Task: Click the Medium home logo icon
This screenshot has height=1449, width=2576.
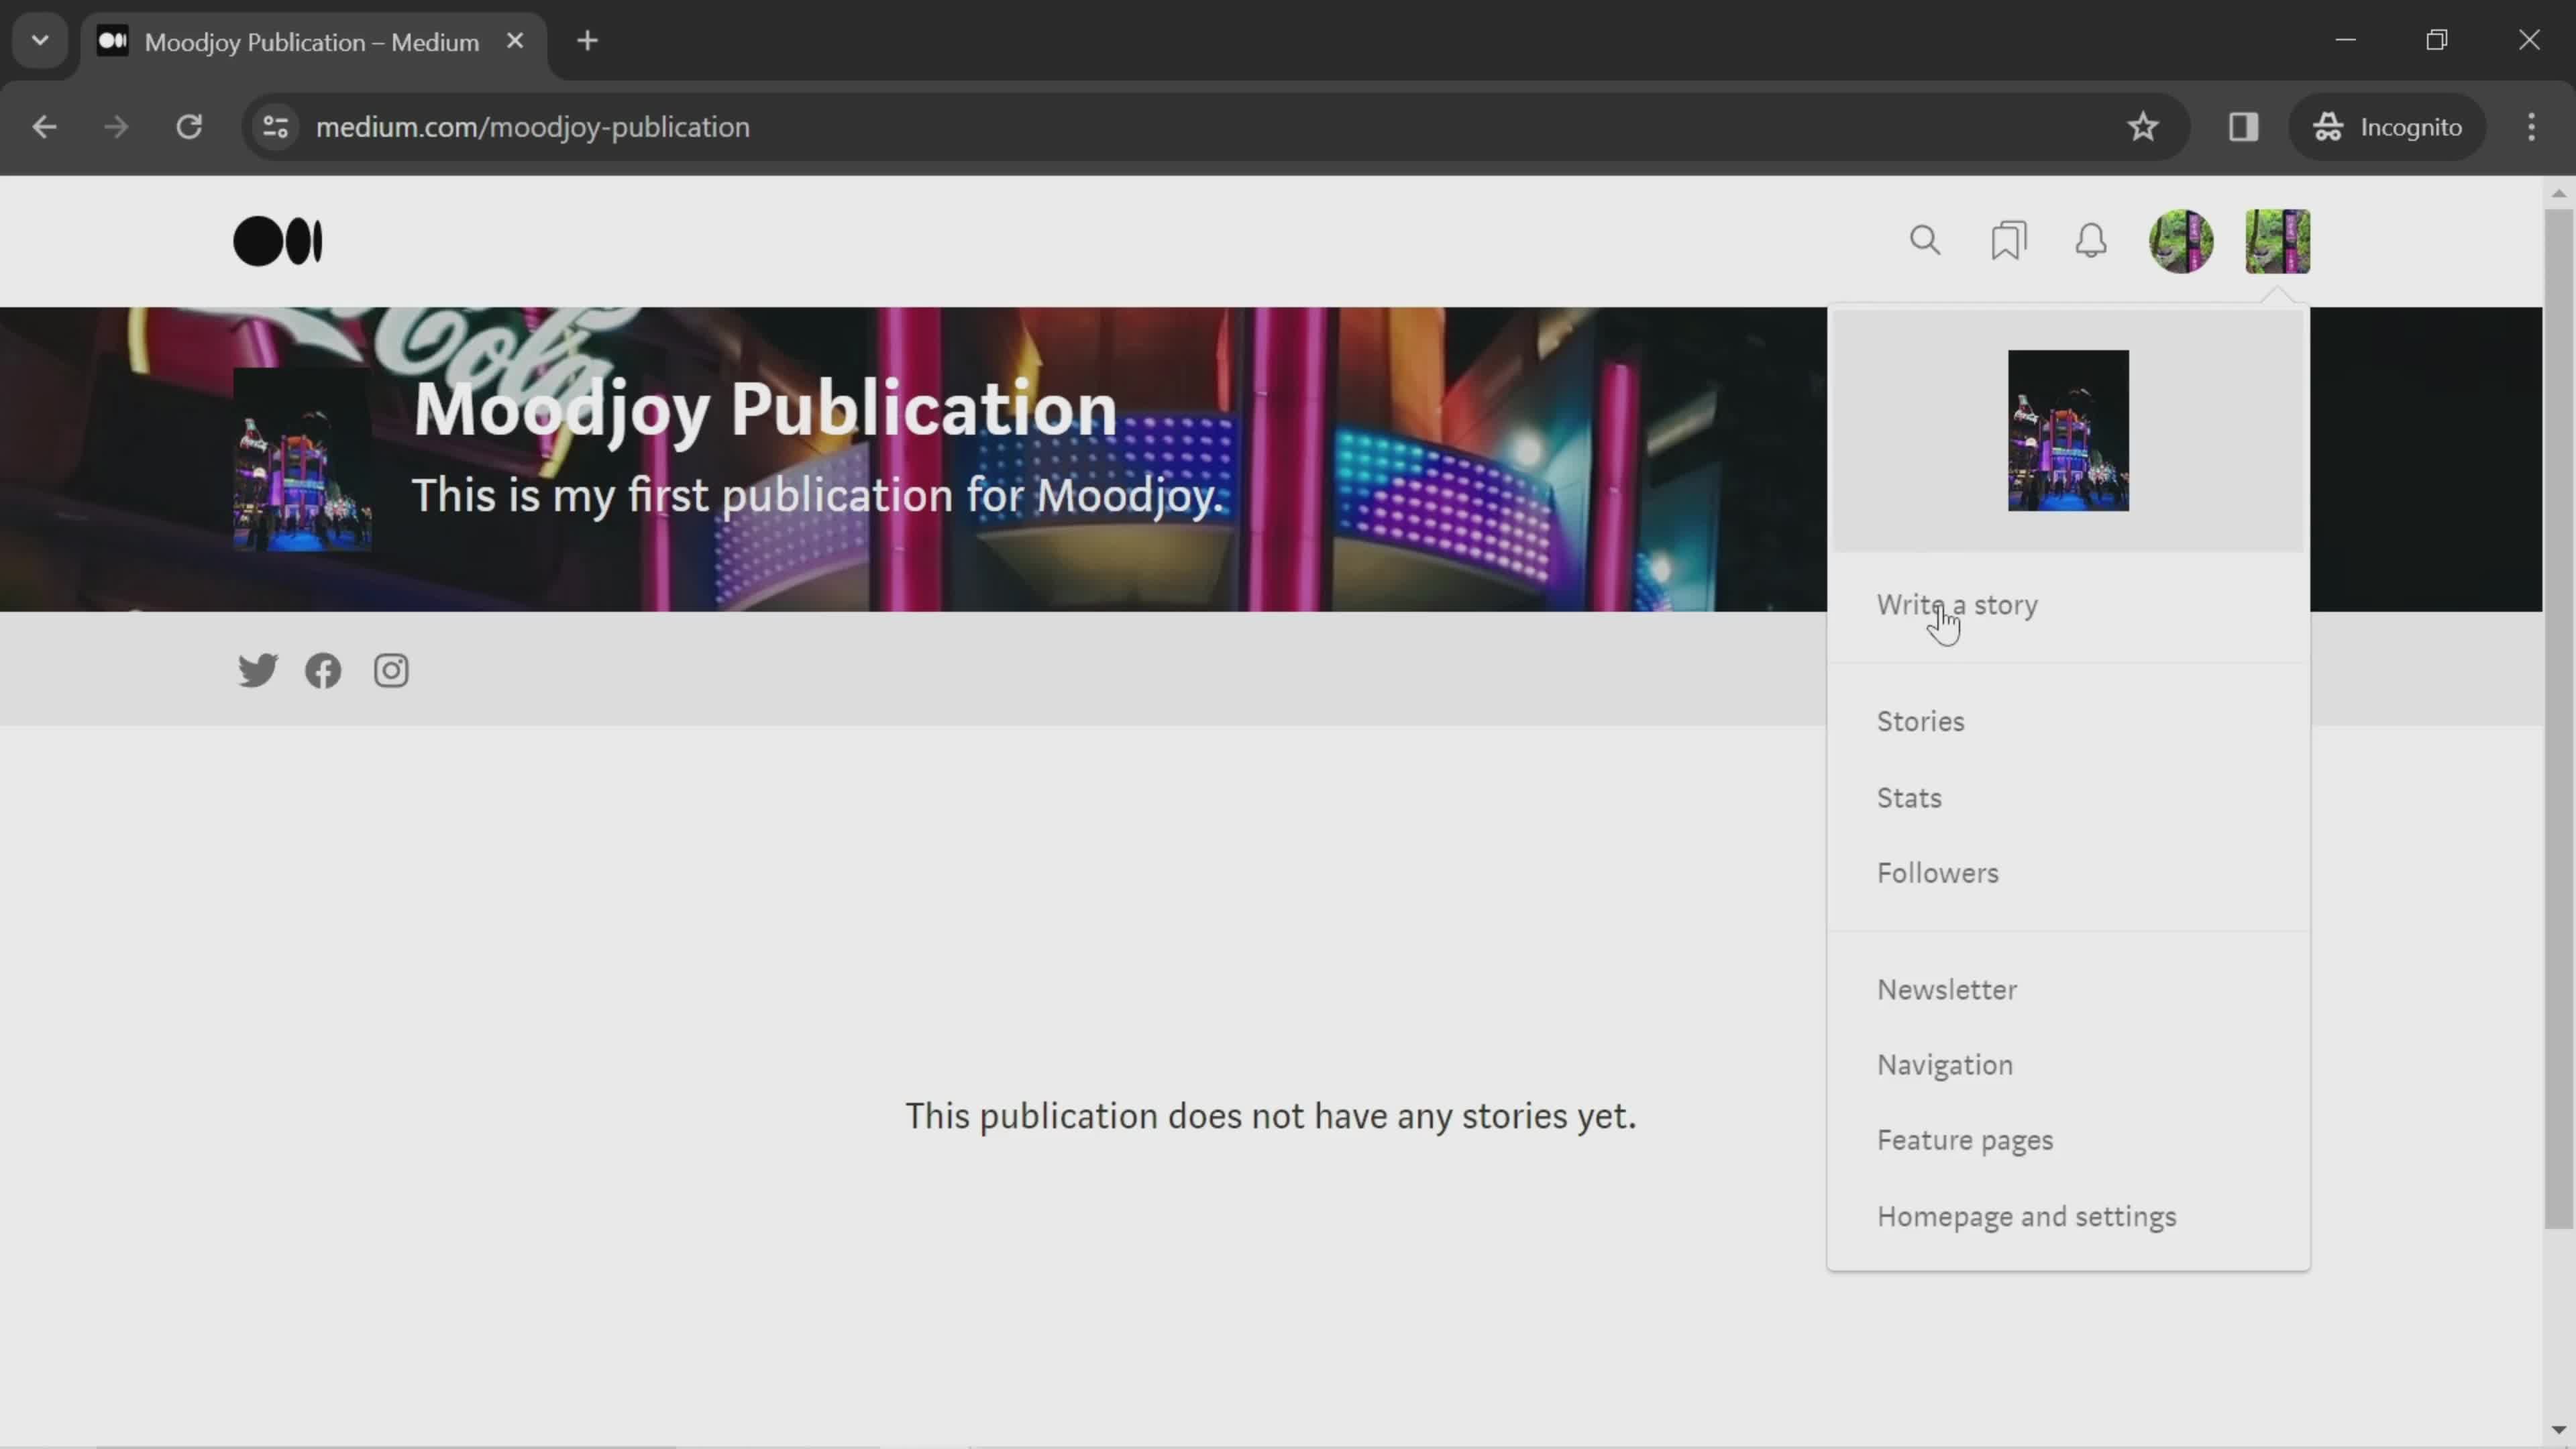Action: (x=278, y=241)
